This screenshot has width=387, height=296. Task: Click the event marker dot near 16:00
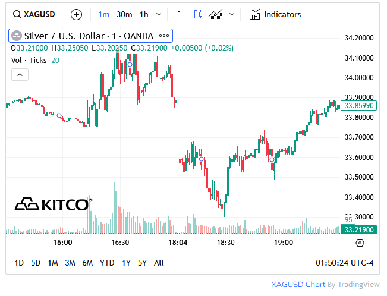(59, 115)
